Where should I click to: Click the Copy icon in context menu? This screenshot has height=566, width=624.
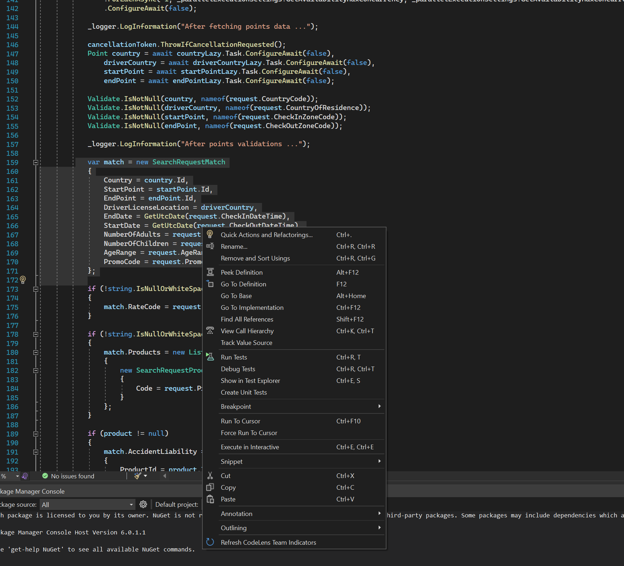(x=210, y=487)
